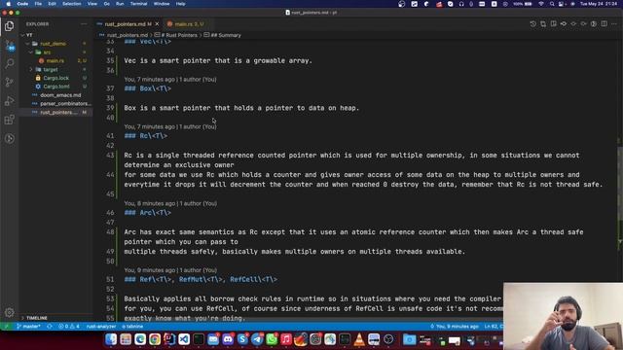Click Spotlight search icon in menu bar
623x350 pixels.
552,4
